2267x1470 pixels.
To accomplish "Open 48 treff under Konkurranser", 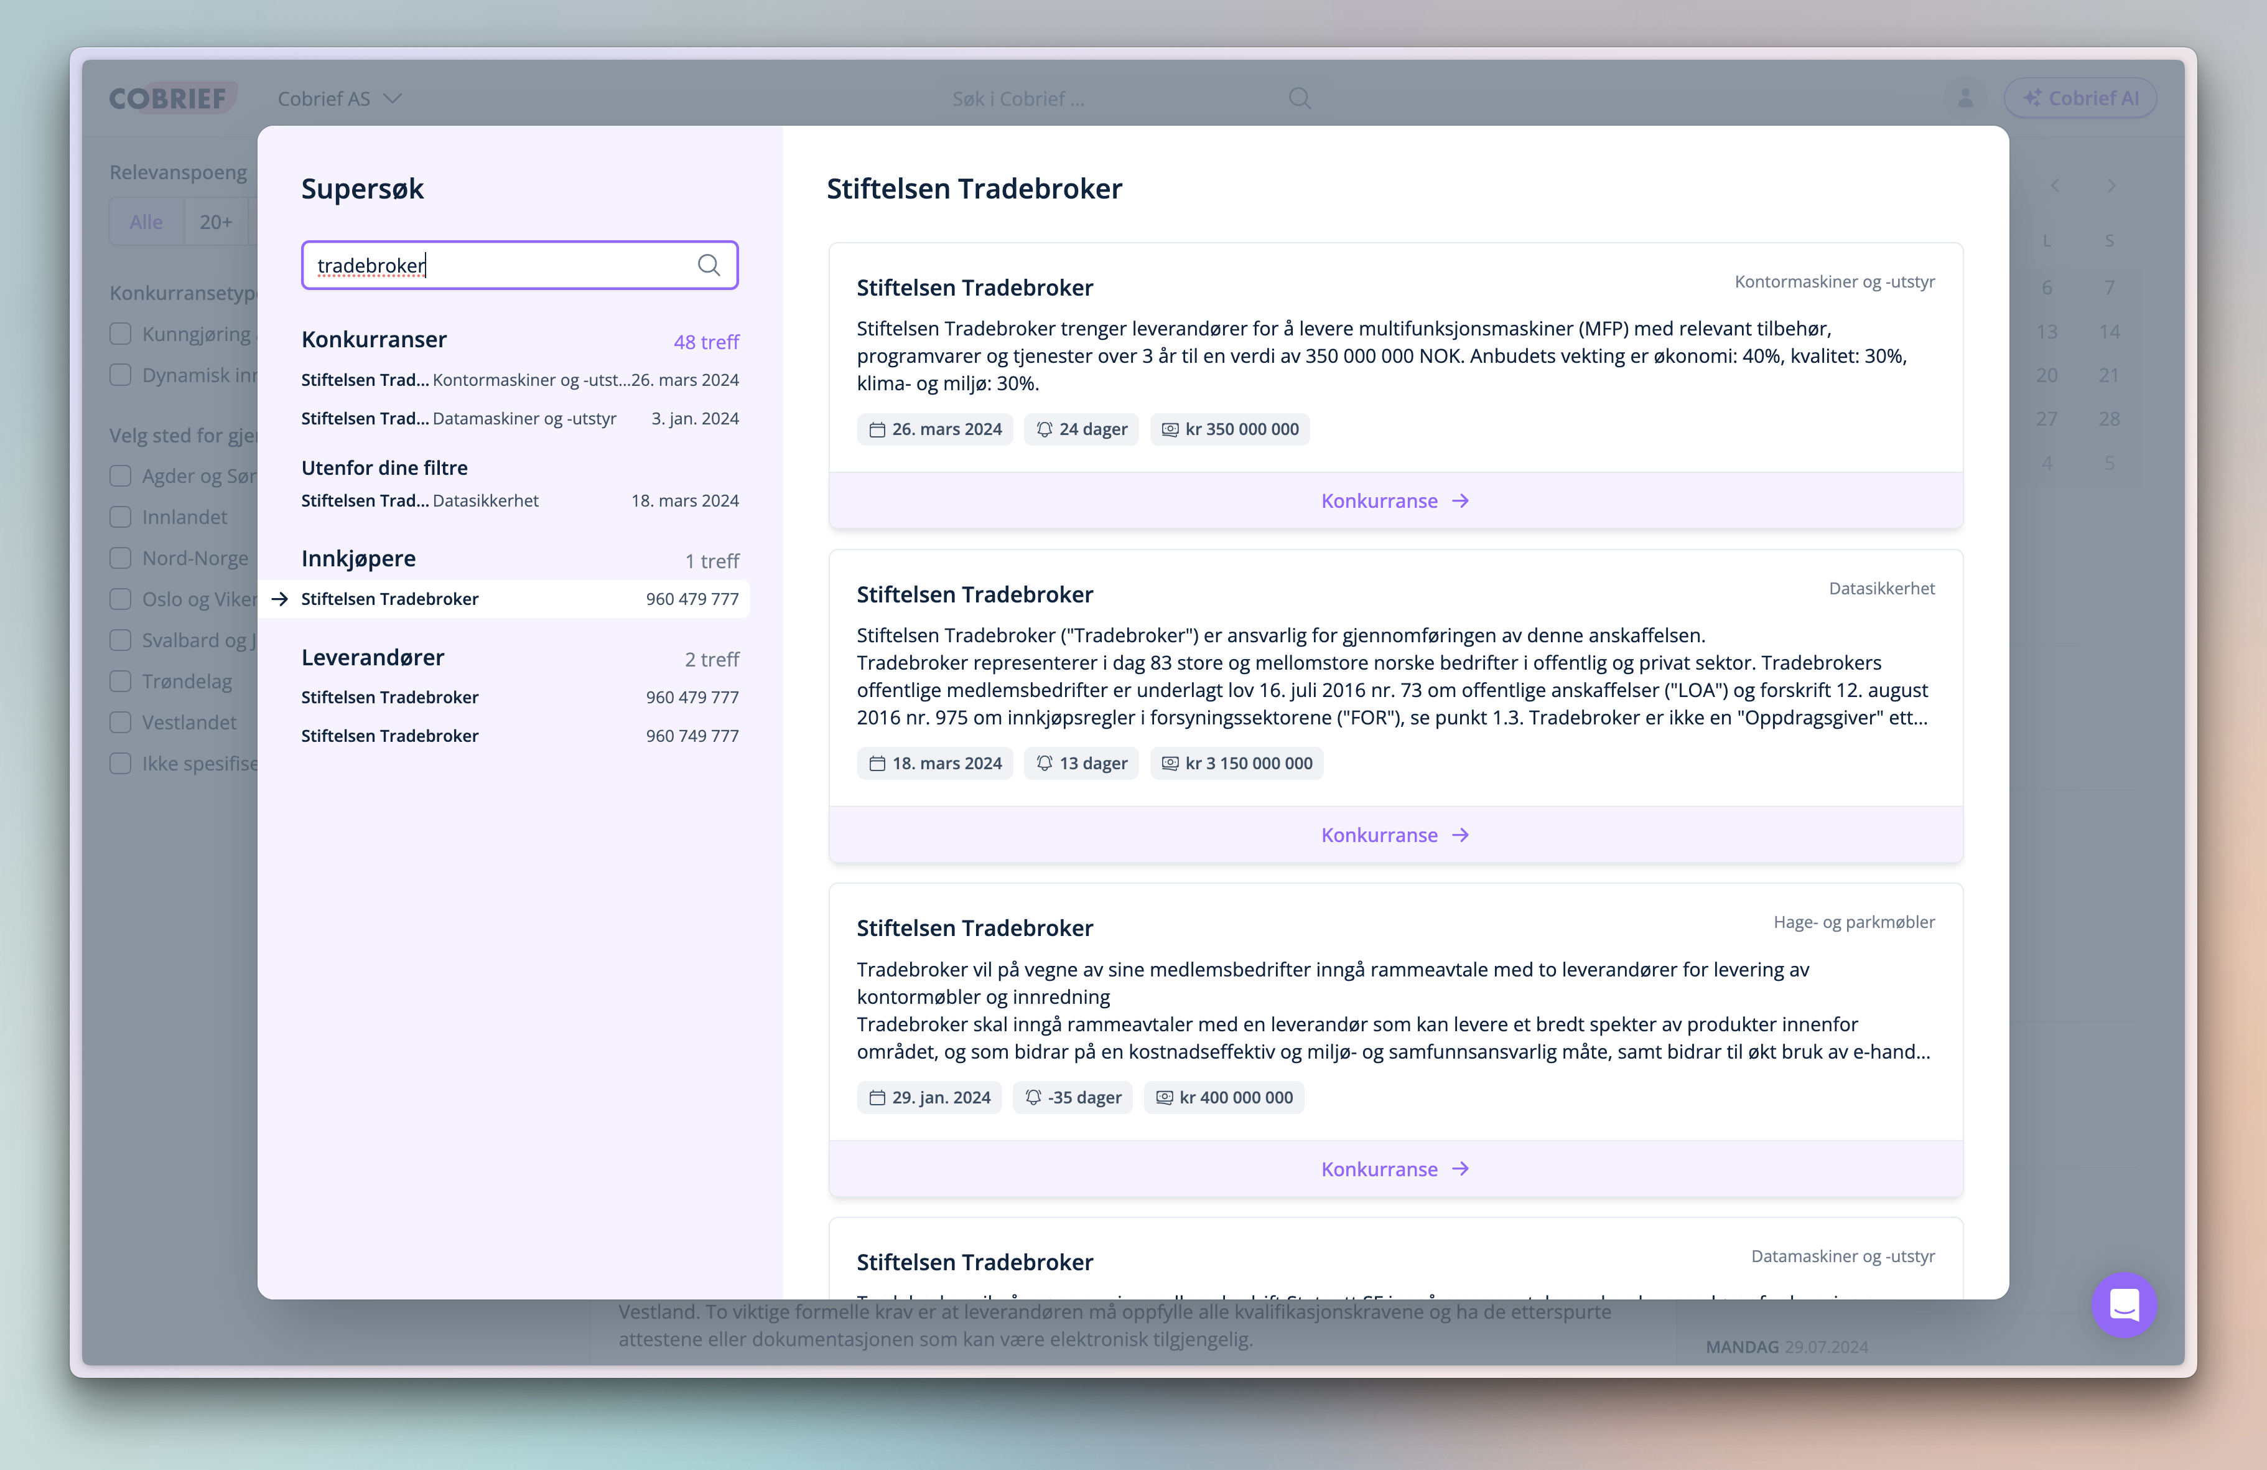I will [x=706, y=342].
